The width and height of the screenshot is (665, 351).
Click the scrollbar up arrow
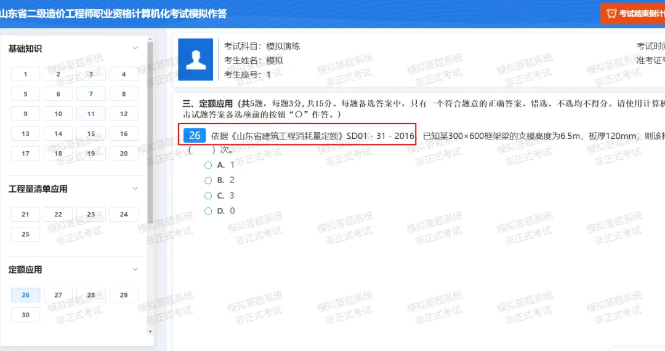(150, 39)
